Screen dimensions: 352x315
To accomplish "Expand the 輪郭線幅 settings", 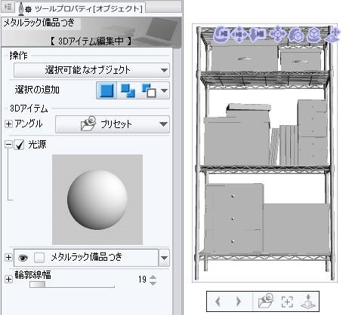I will point(8,279).
